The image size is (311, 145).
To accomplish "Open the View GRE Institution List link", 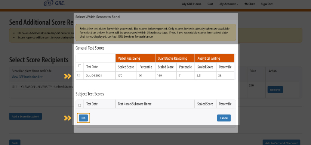I will (27, 77).
